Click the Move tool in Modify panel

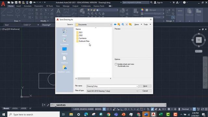click(37, 10)
